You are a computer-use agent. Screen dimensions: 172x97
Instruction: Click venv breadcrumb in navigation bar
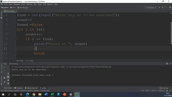(13, 8)
